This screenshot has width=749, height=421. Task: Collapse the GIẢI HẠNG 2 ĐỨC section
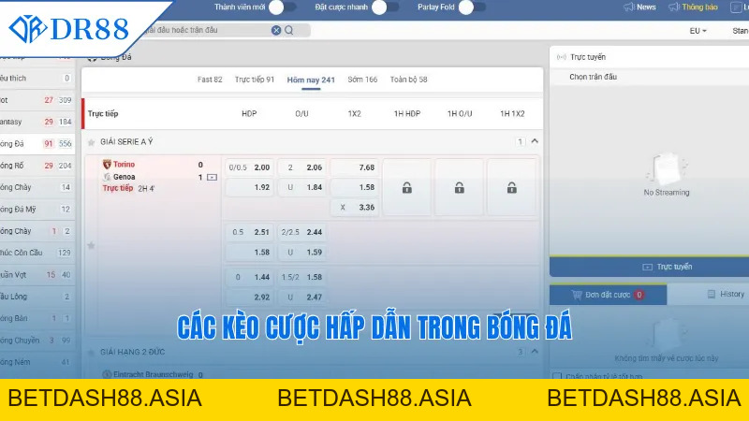[535, 352]
